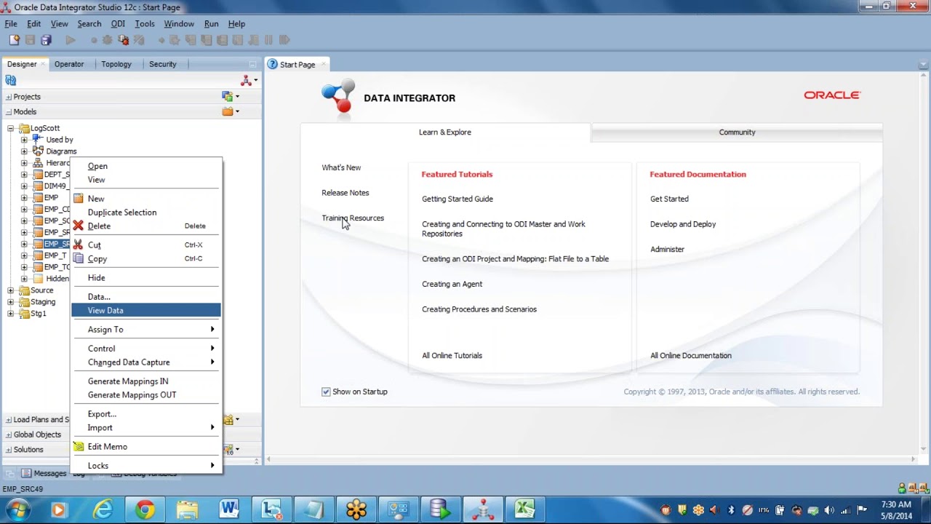
Task: Click the Data Integrator logo icon
Action: pyautogui.click(x=338, y=98)
